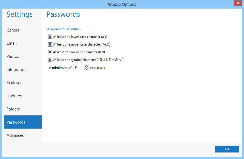Decrease minimum characters with down arrow

(87, 69)
